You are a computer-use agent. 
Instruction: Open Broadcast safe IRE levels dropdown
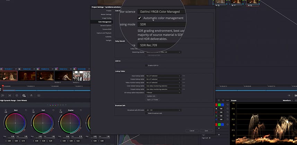pyautogui.click(x=163, y=110)
